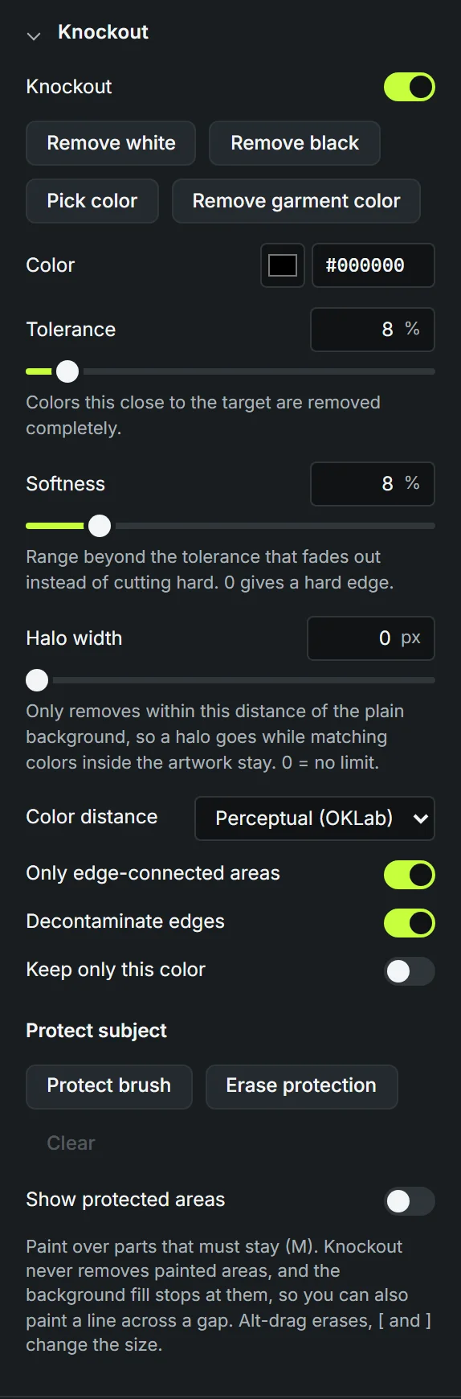The height and width of the screenshot is (1399, 461).
Task: Open the black color swatch picker
Action: (x=283, y=265)
